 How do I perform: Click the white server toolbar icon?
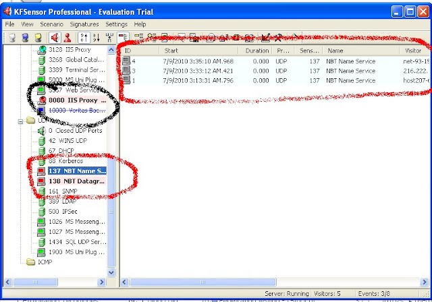[x=12, y=37]
